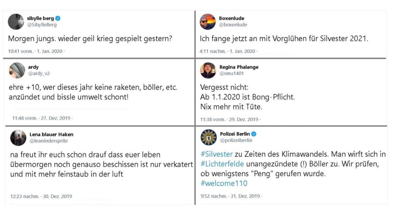Open the @SibylleBerg handle
Screen dimensions: 393x217
(42, 25)
